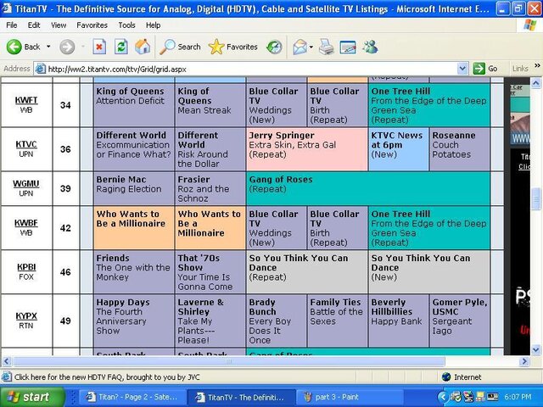The image size is (543, 407).
Task: Open the KWFT station link
Action: pos(26,100)
